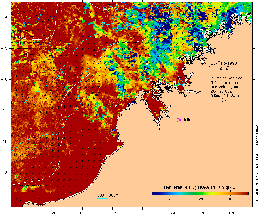Image resolution: width=261 pixels, height=216 pixels.
Task: Click the '1000m' bathymetry depth label
Action: [113, 195]
